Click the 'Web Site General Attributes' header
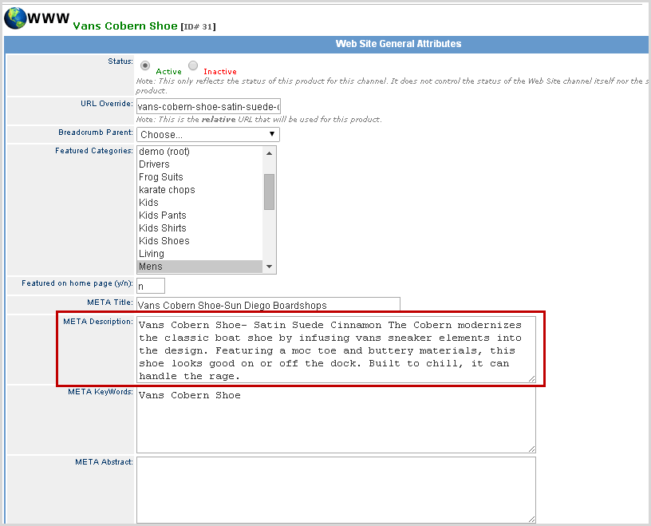This screenshot has height=526, width=651. [399, 44]
